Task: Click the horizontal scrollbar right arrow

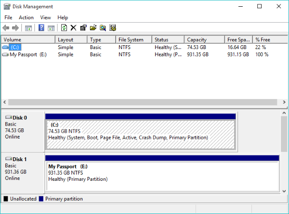Action: [x=284, y=102]
